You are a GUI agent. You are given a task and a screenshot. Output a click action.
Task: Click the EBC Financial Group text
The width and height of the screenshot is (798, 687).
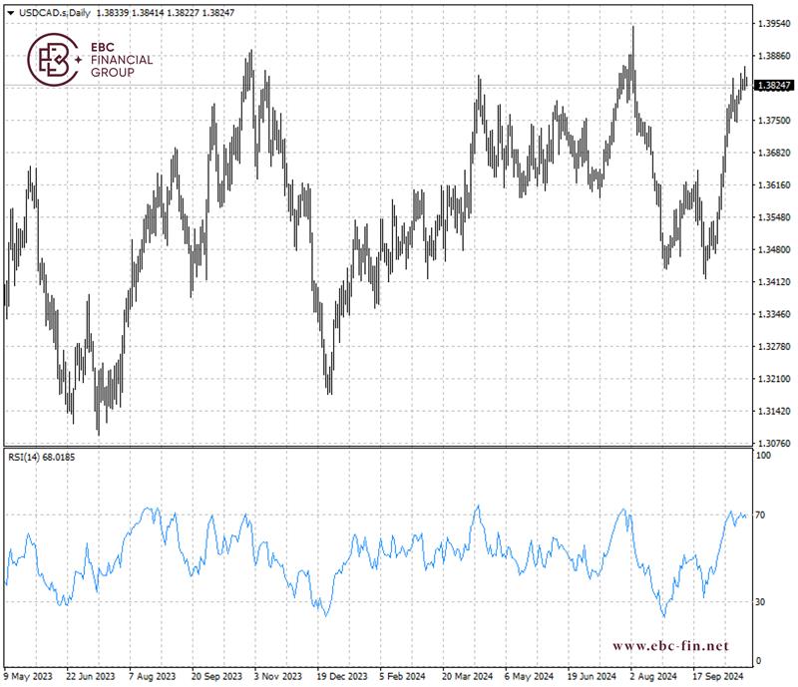(x=122, y=60)
